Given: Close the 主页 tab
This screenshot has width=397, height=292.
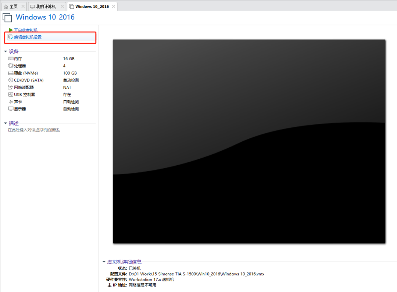Looking at the screenshot, I should pos(23,6).
